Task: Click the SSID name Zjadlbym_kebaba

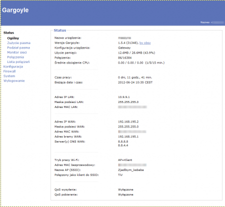Action: pos(131,170)
